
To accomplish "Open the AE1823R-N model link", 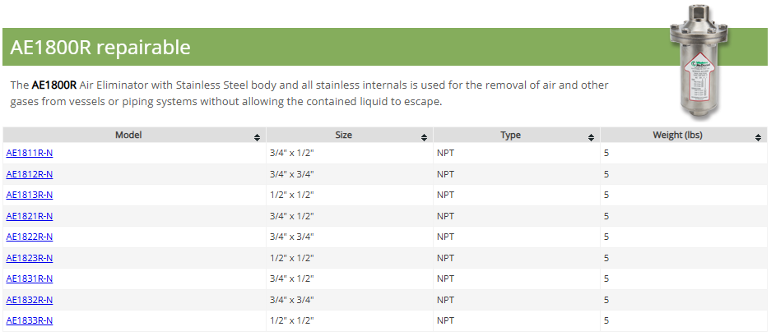I will click(30, 258).
